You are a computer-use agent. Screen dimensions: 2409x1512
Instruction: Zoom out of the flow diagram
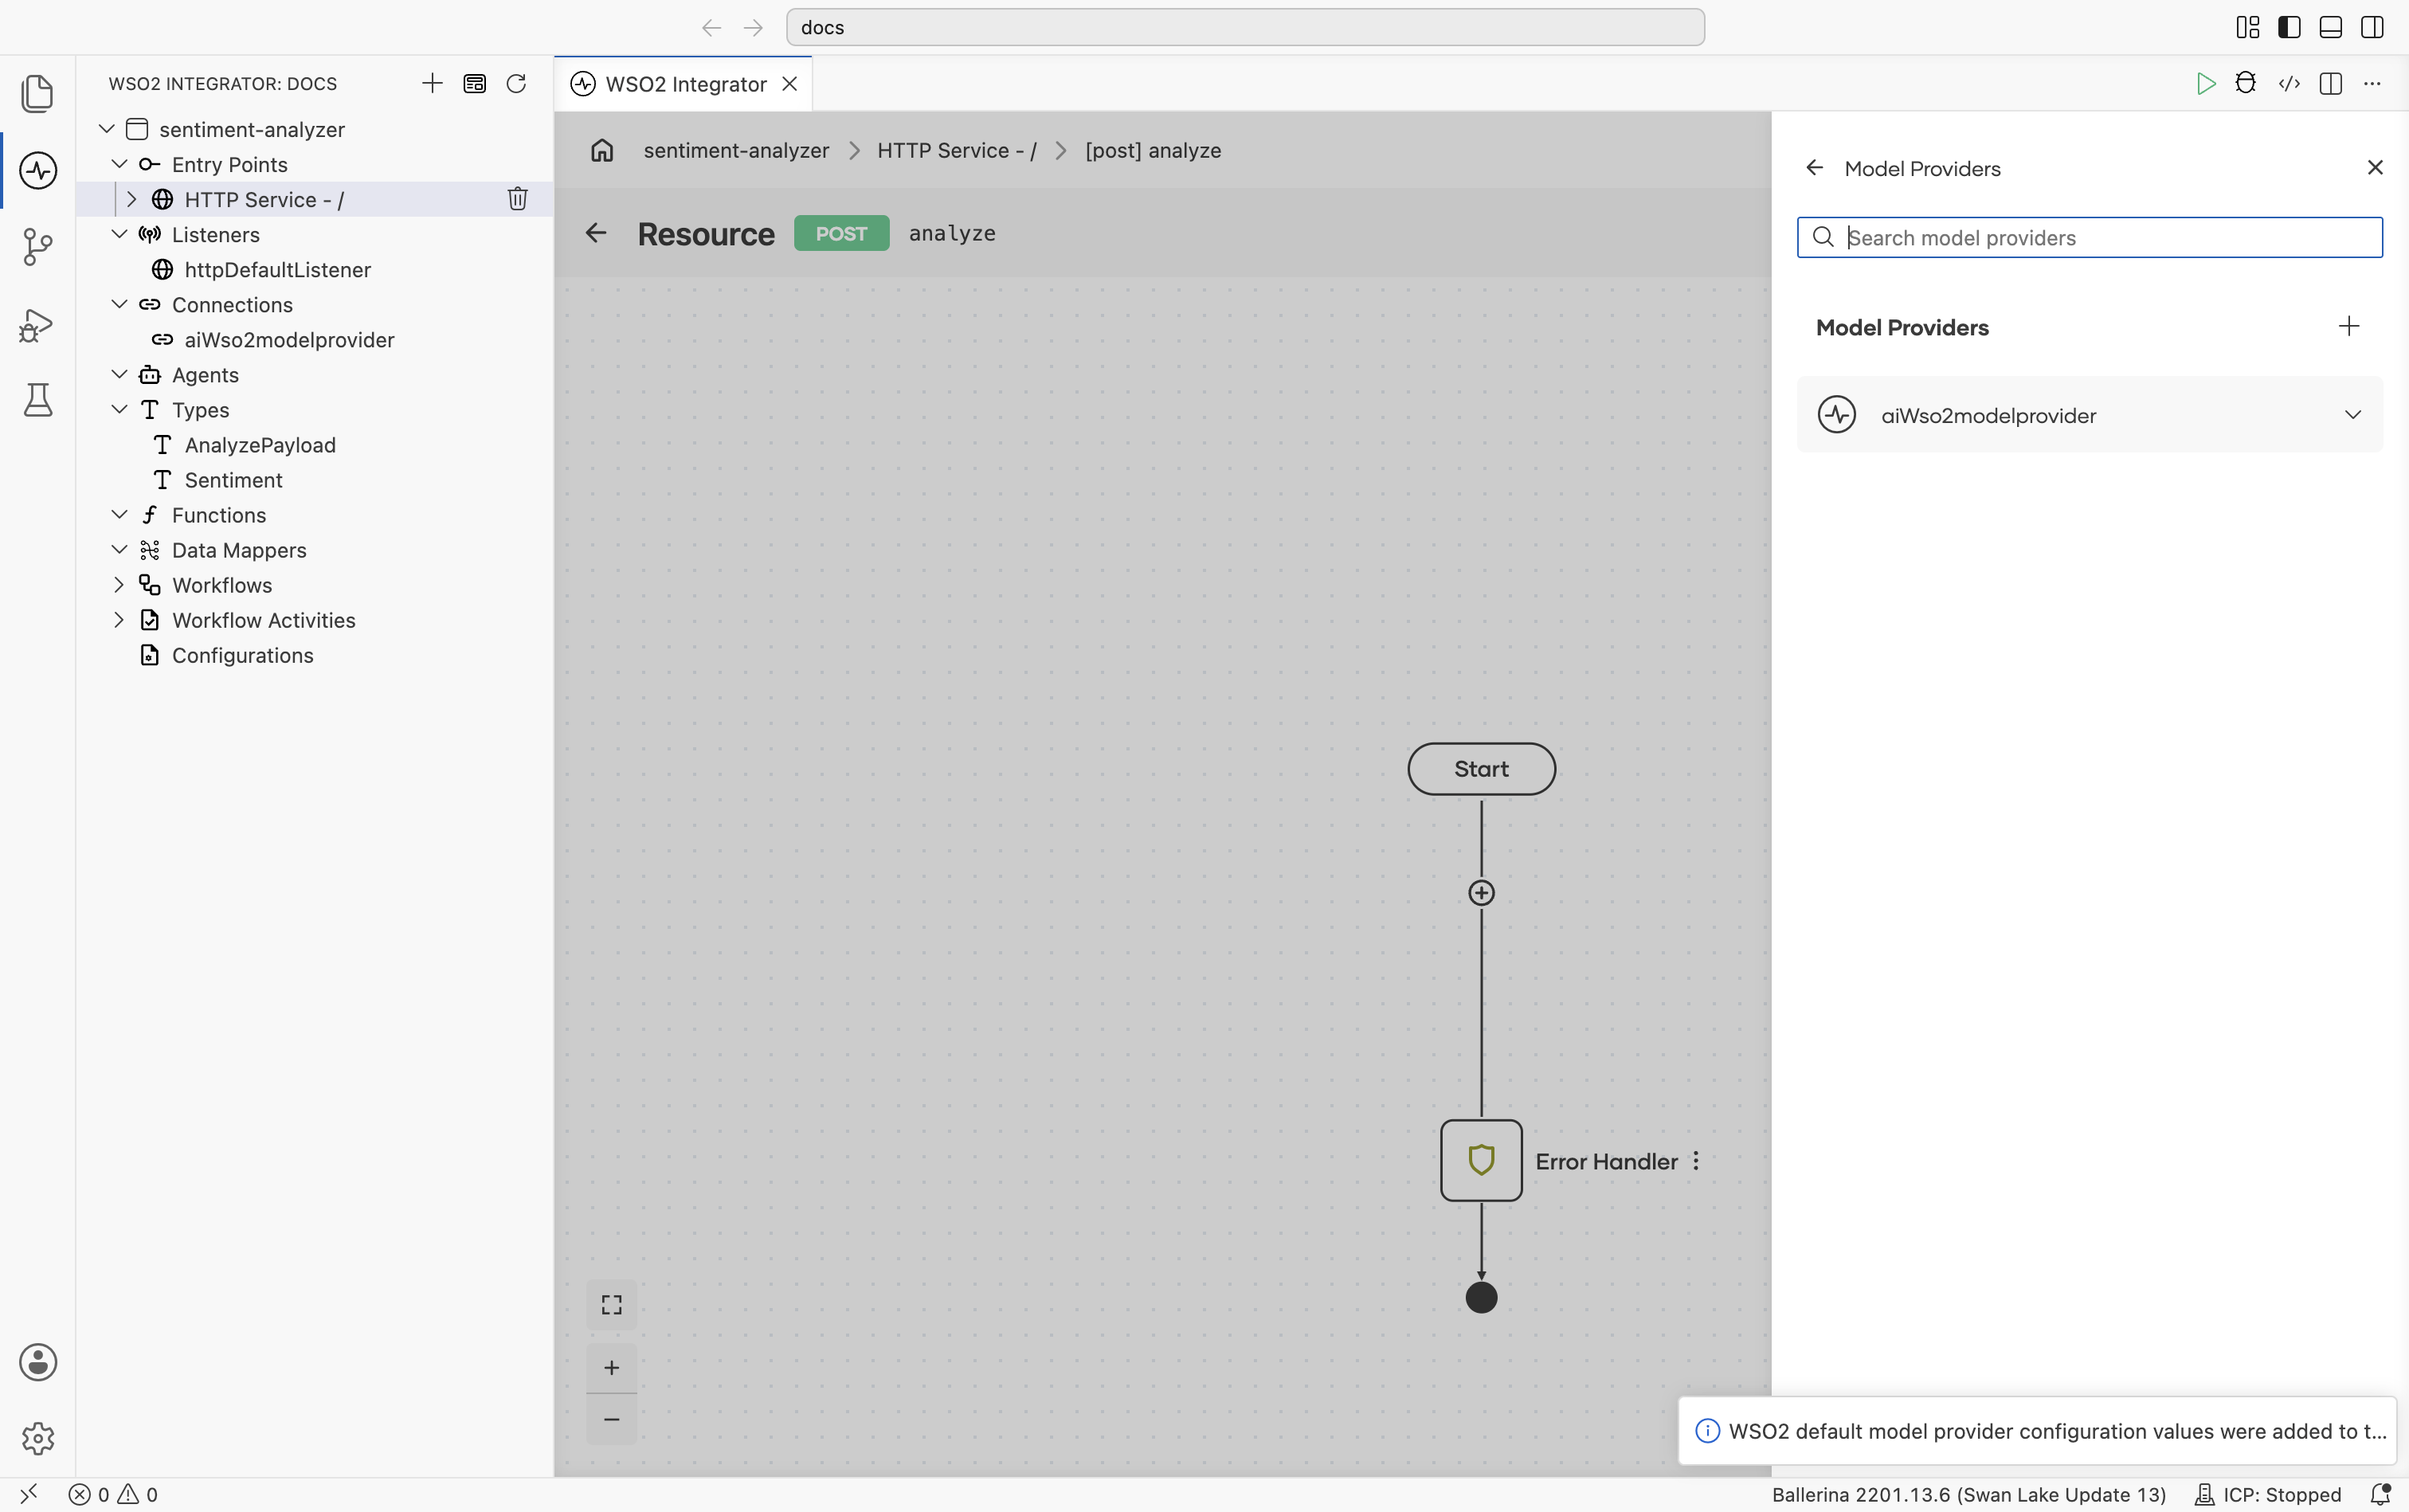(x=611, y=1419)
